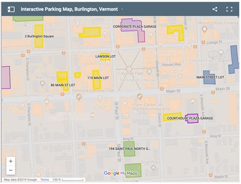The width and height of the screenshot is (241, 184).
Task: Share the Burlington parking map
Action: [215, 9]
